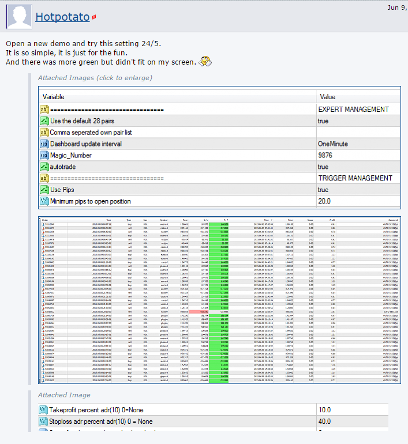Enlarge the trade history table attached image

coord(220,300)
